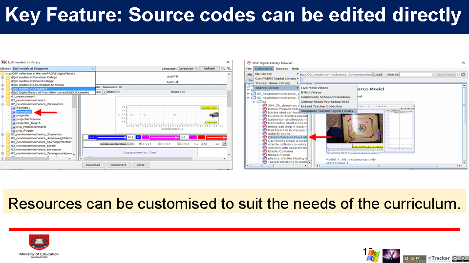The width and height of the screenshot is (469, 263).
Task: Toggle the 'v vs t' checkbox
Action: (x=159, y=144)
